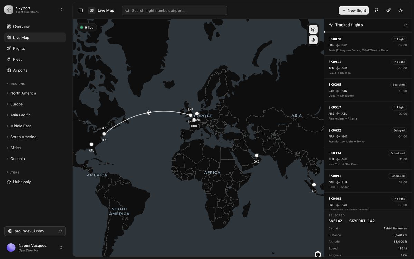Open flight SK0517 AMS to ATL
Viewport: 414px width, 259px height.
pyautogui.click(x=367, y=113)
